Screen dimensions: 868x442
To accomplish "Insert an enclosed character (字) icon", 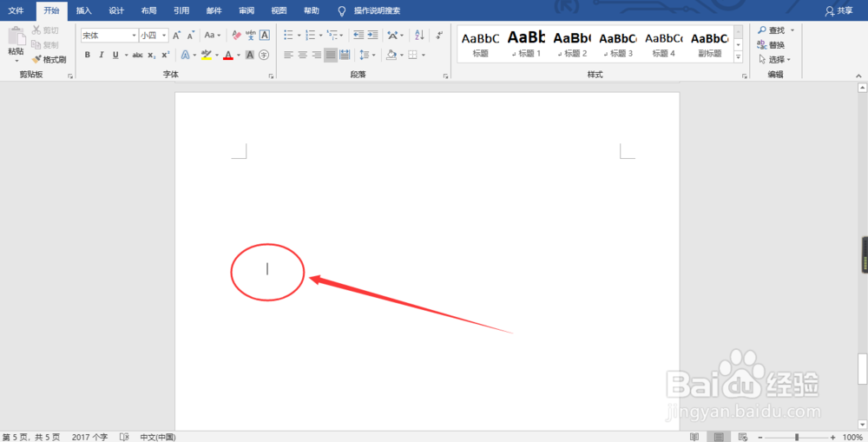I will pyautogui.click(x=264, y=55).
